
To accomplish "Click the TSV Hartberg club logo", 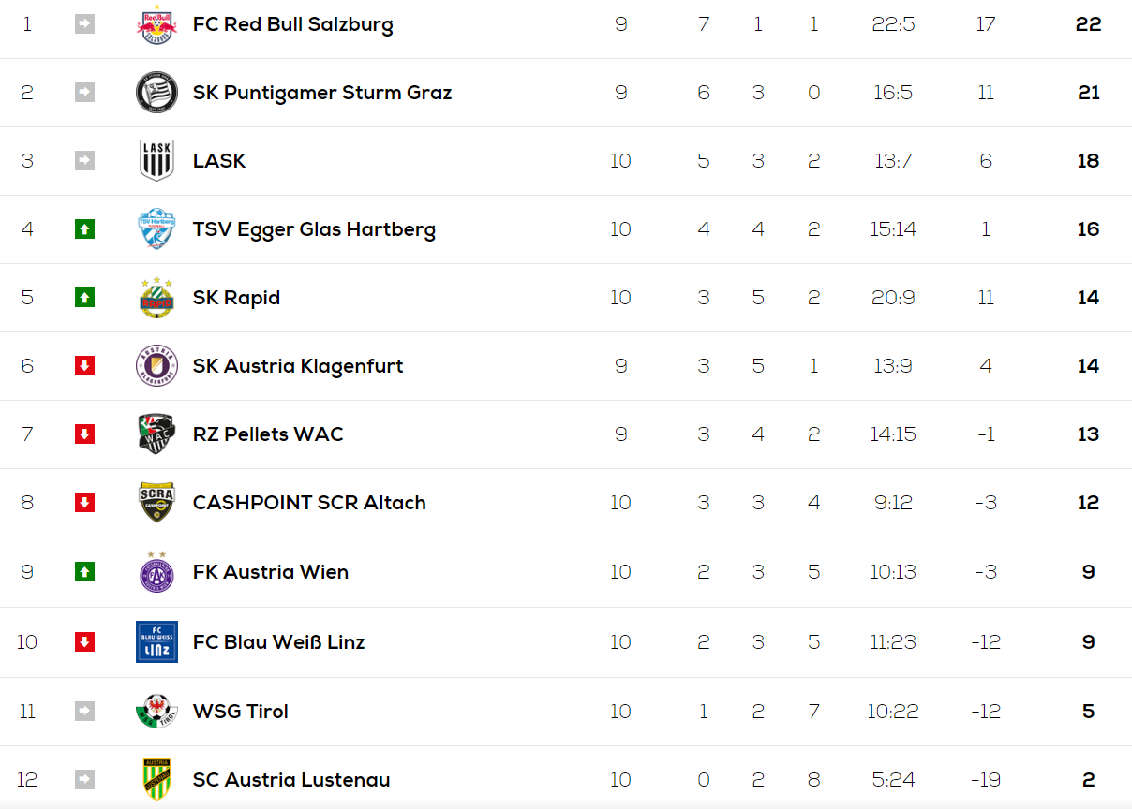I will click(x=156, y=229).
